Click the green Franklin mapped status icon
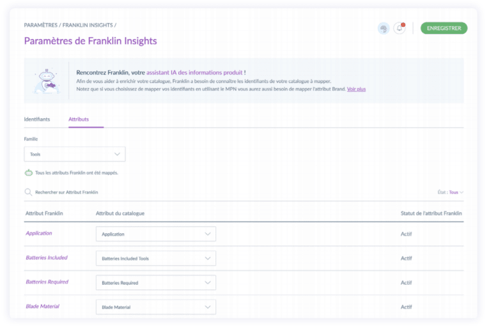 (x=28, y=172)
